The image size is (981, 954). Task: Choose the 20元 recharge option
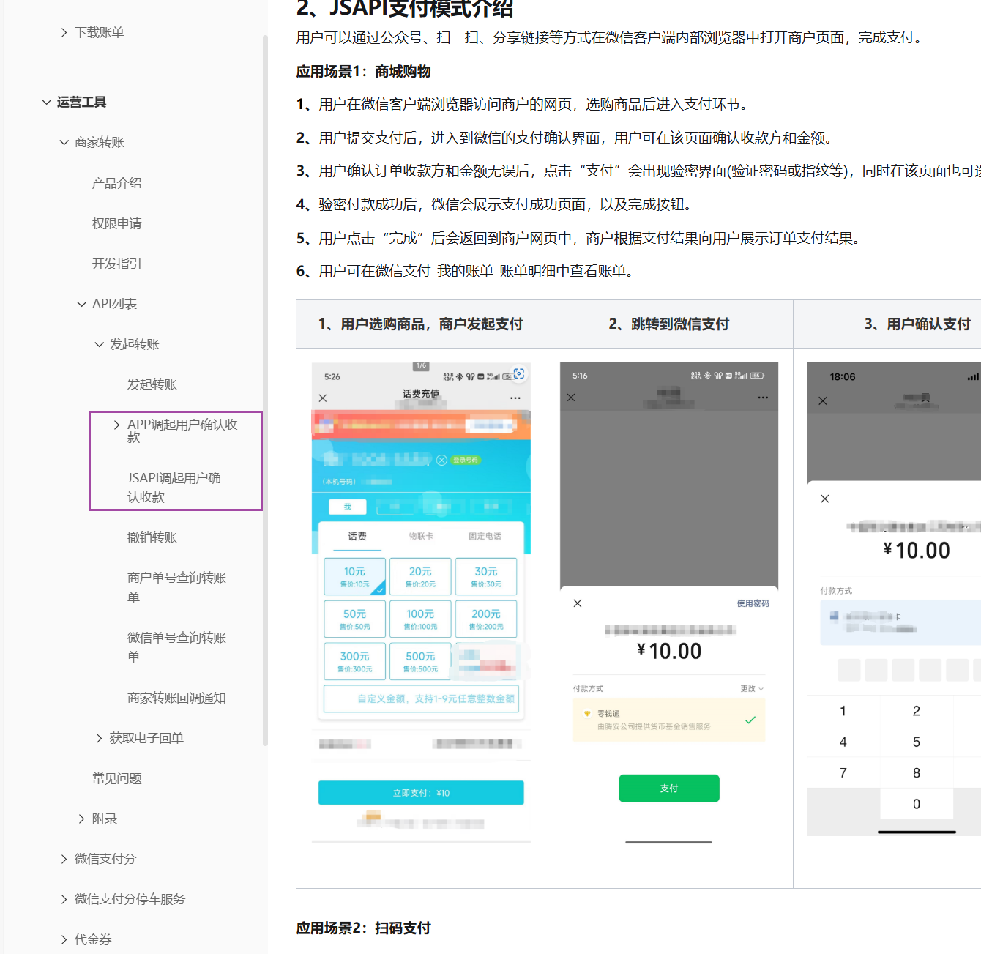[x=420, y=577]
